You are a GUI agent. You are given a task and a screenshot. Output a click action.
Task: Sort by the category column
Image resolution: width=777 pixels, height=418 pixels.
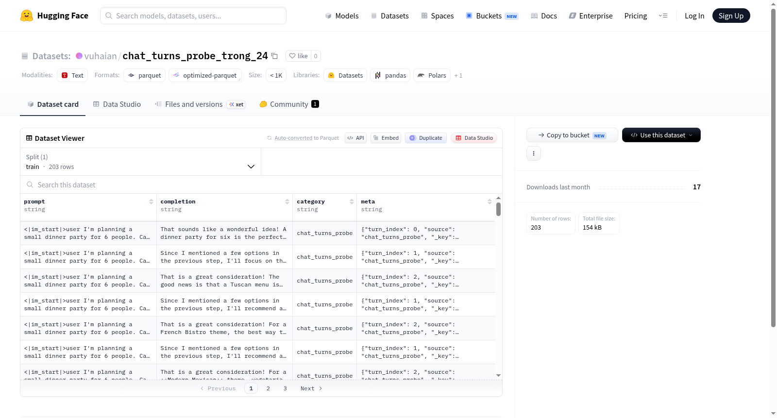point(352,201)
